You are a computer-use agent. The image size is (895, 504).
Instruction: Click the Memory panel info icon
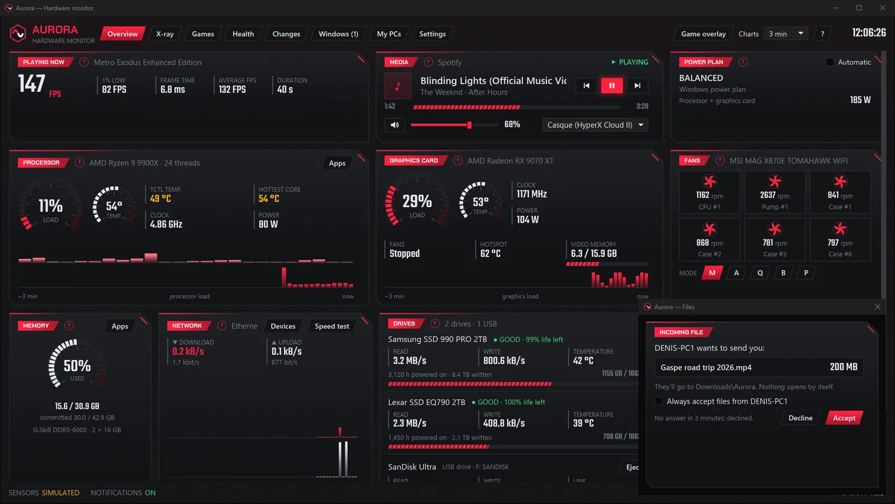[69, 326]
